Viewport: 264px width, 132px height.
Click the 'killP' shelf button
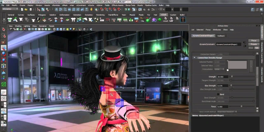[x=171, y=20]
